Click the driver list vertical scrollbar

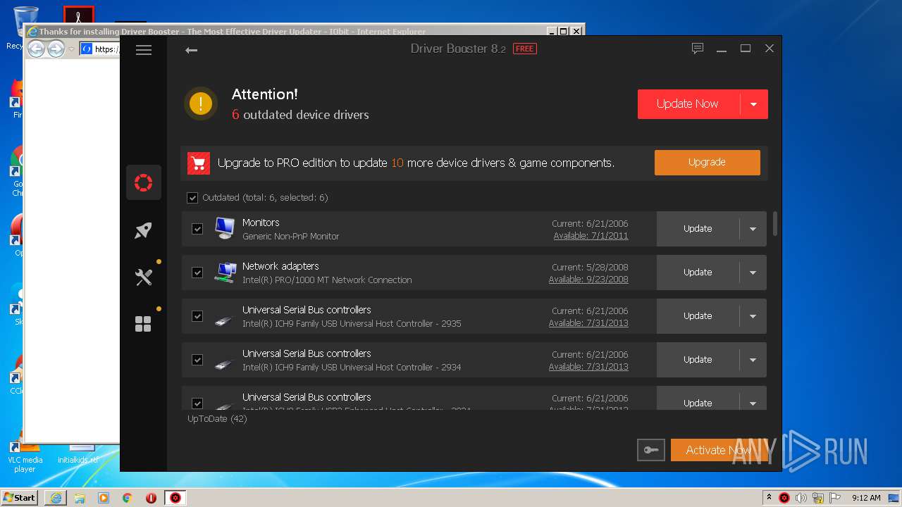tap(775, 223)
